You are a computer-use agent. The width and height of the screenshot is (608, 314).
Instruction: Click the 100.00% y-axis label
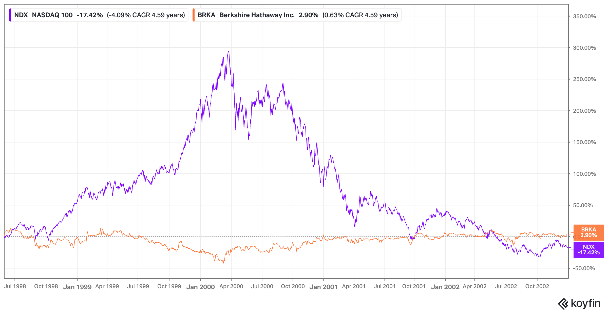click(x=584, y=174)
